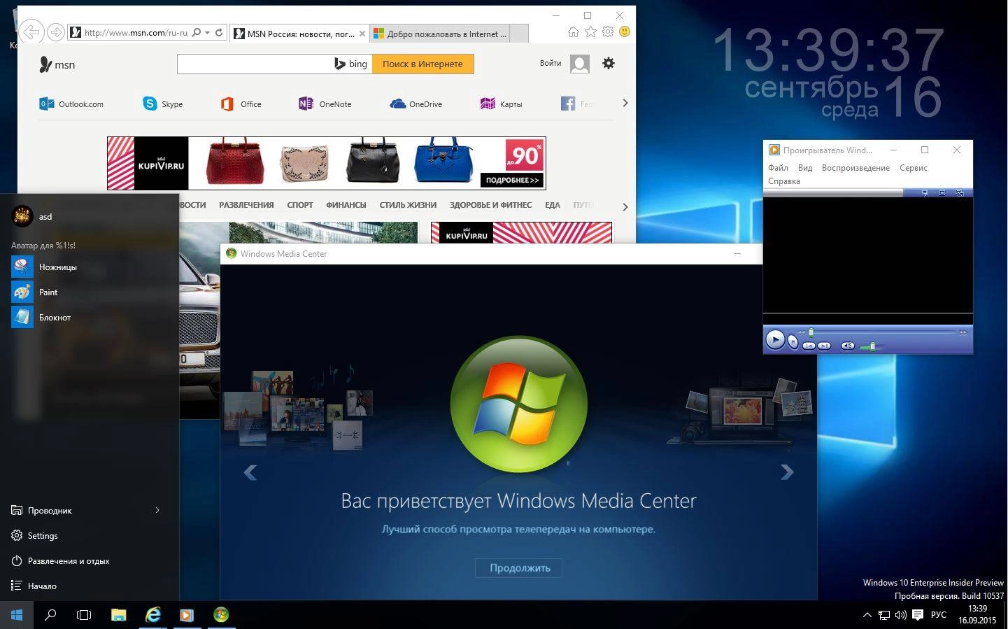Click the Internet Explorer back arrow
Viewport: 1008px width, 629px height.
pos(31,32)
